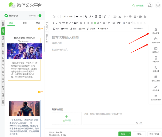Open the user account avatar icon
The image size is (162, 137).
pos(150,5)
